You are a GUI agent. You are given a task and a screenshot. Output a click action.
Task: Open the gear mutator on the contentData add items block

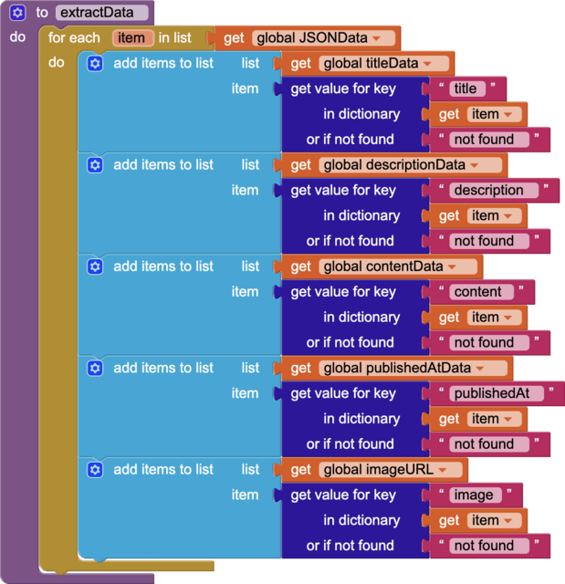(94, 266)
